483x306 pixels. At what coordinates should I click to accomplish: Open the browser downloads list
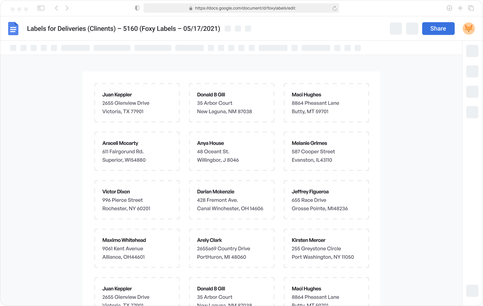click(449, 8)
